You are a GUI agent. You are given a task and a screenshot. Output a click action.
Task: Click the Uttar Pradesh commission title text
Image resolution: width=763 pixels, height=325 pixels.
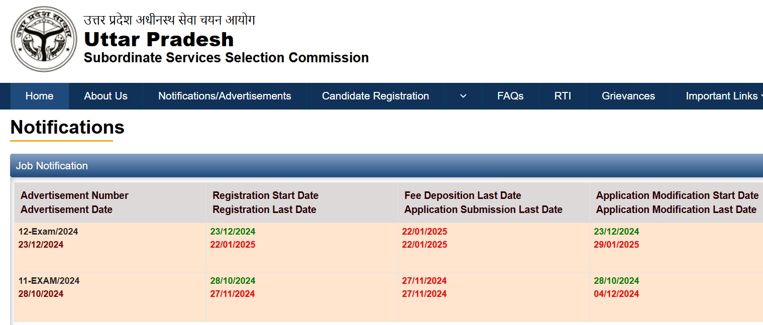159,39
